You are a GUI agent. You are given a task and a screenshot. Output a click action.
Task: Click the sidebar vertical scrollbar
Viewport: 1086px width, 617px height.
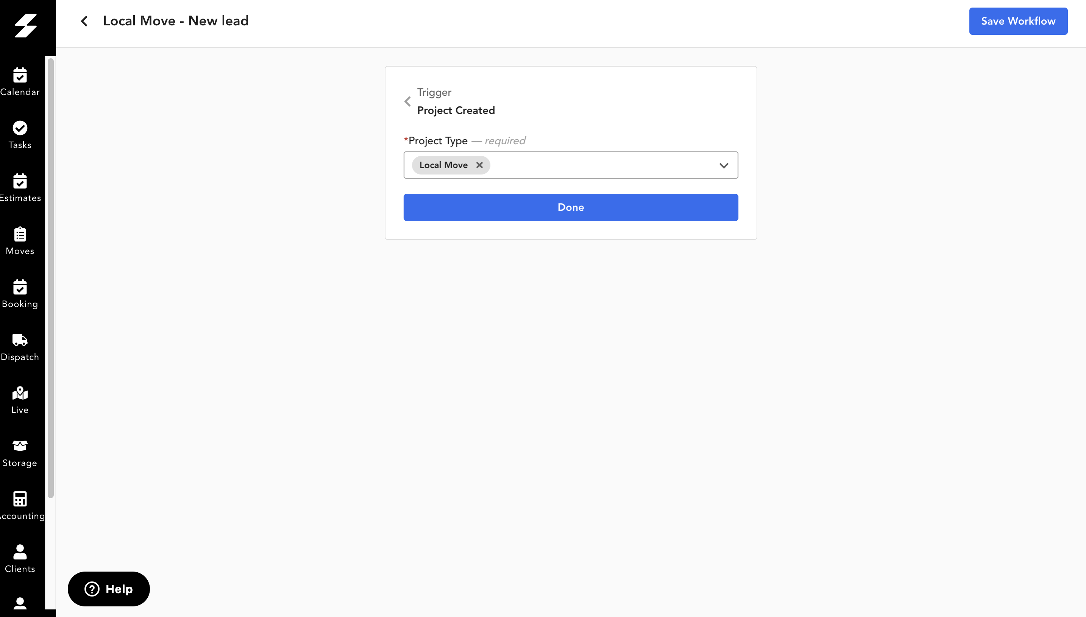(50, 277)
